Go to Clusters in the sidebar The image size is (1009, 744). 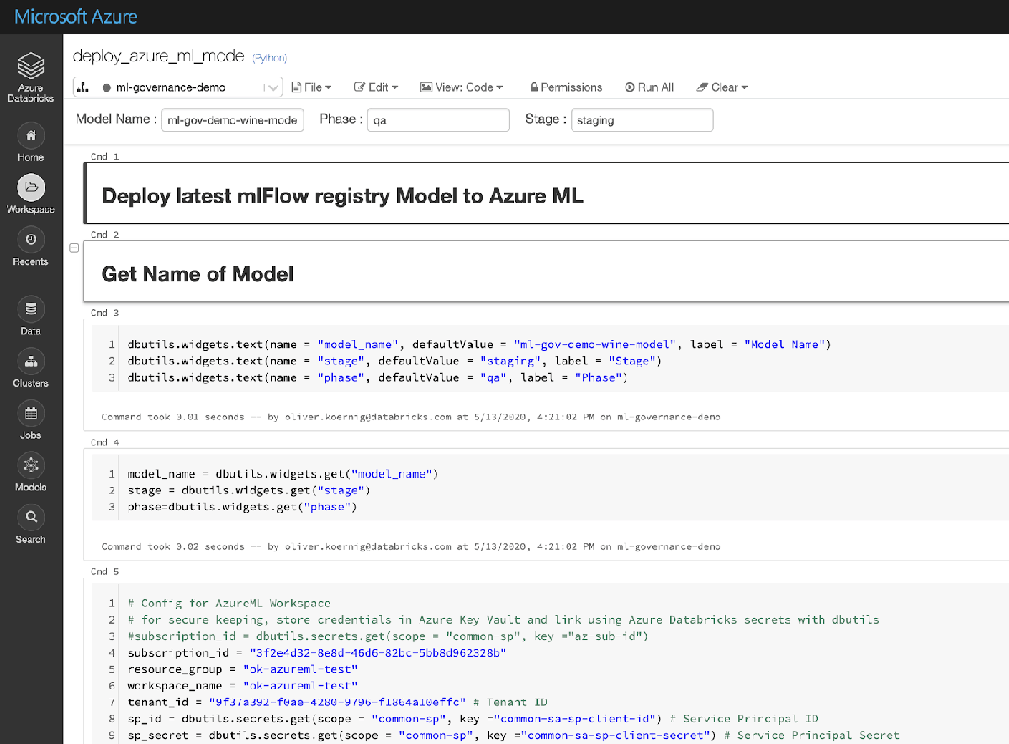(31, 361)
